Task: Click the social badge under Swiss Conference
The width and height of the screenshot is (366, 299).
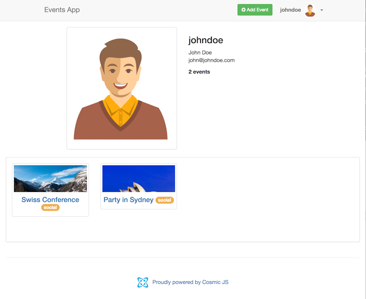Action: (50, 208)
